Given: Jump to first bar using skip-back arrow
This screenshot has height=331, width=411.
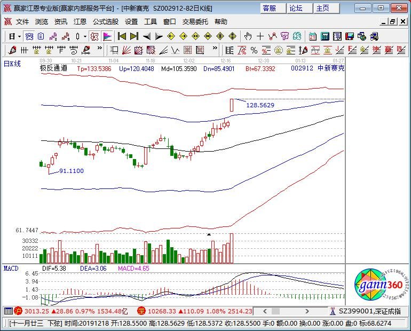Looking at the screenshot, I should pos(122,36).
